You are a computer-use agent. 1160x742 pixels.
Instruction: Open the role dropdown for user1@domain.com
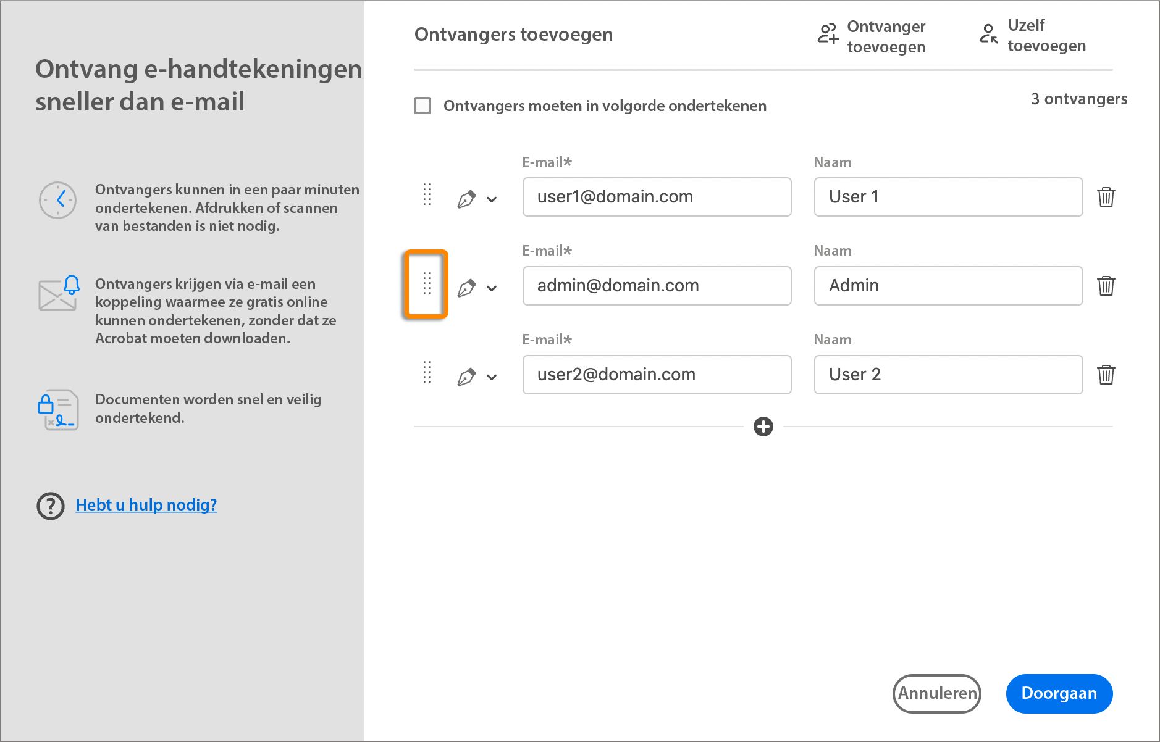coord(492,199)
